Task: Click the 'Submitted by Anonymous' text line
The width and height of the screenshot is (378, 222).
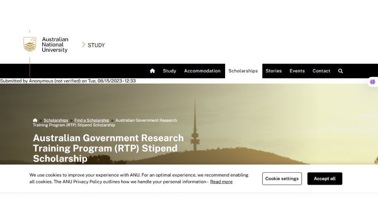Action: (68, 81)
